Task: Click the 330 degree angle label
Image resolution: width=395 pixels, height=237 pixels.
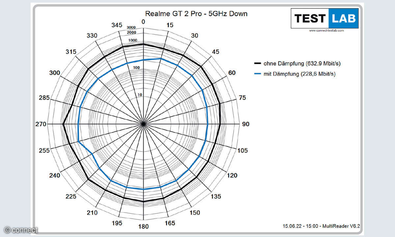Action: click(x=92, y=36)
